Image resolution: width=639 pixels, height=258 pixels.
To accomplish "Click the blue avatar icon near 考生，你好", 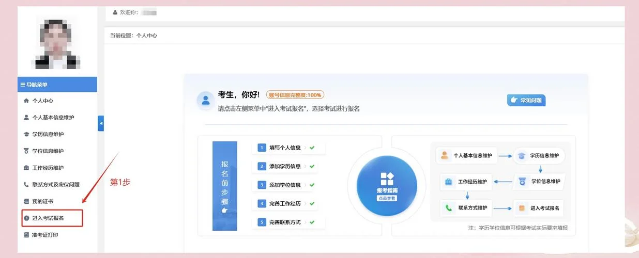I will pos(206,100).
